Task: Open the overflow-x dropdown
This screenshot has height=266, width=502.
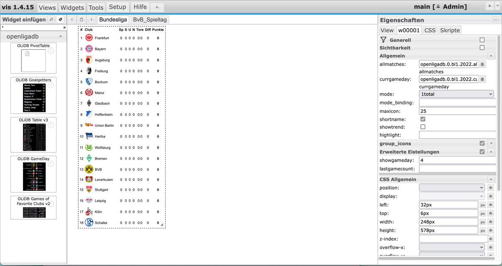Action: (x=452, y=248)
